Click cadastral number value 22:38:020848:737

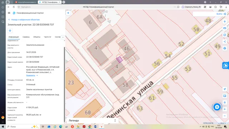35,57
